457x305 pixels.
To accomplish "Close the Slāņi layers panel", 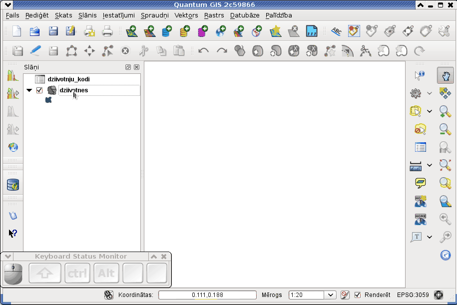I will tap(136, 67).
